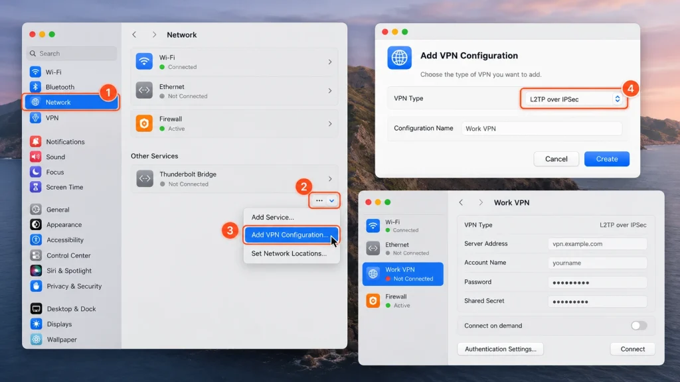Toggle Connect on demand switch
Screen dimensions: 680x382
(x=639, y=326)
